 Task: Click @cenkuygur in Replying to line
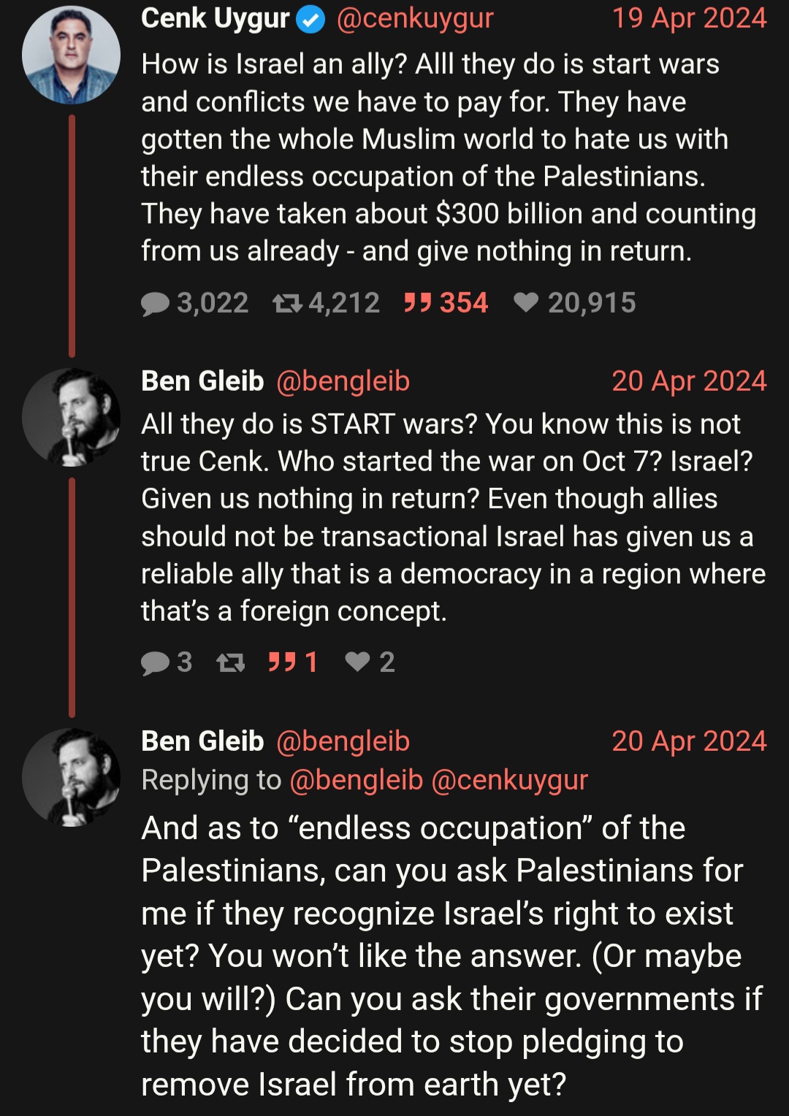(x=510, y=780)
